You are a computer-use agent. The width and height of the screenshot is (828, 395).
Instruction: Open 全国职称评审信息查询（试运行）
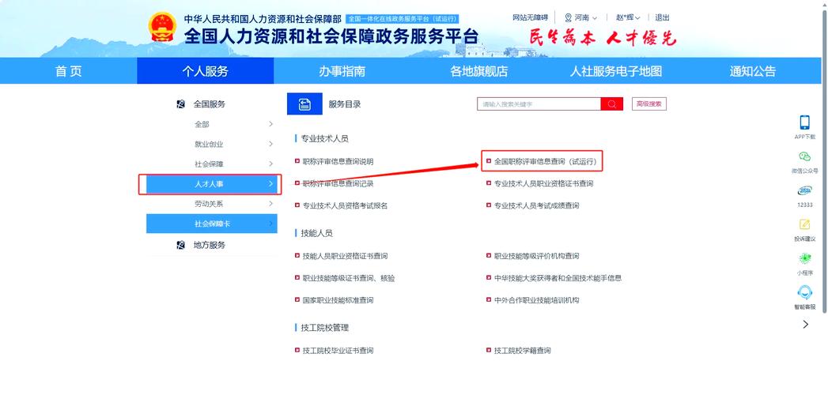pos(545,161)
